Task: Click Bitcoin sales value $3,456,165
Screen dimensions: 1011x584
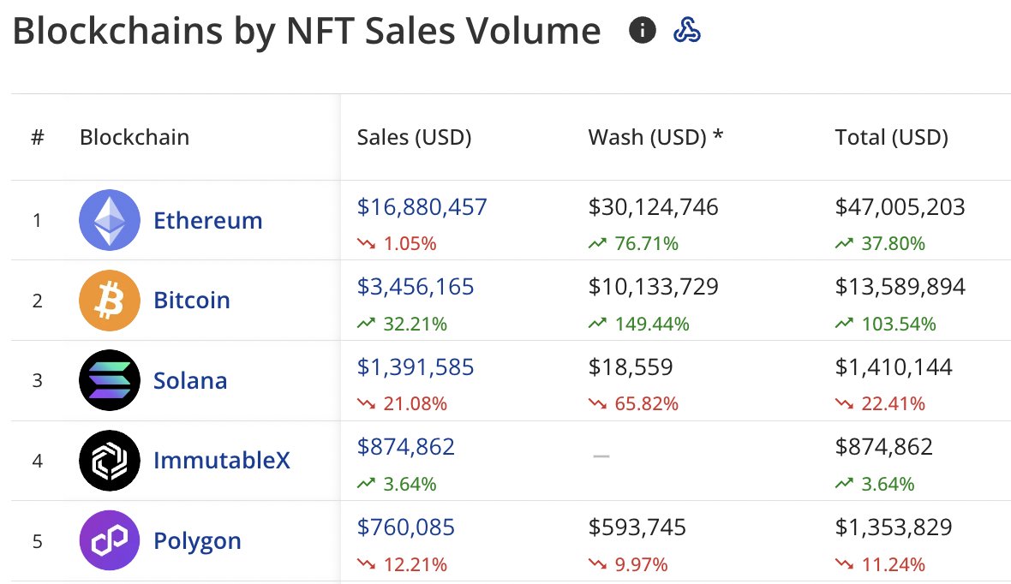Action: pos(416,287)
